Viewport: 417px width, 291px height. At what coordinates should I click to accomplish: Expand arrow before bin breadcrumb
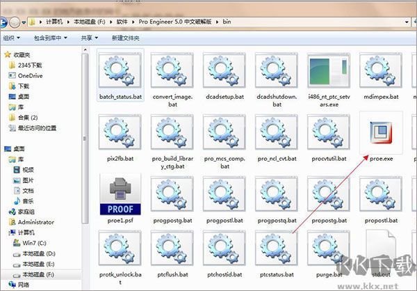(218, 22)
